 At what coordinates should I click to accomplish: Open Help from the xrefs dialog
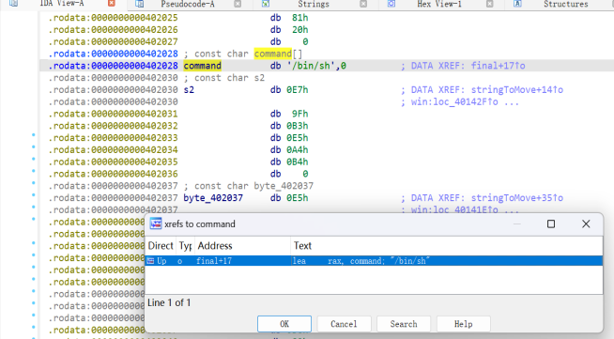[x=463, y=324]
